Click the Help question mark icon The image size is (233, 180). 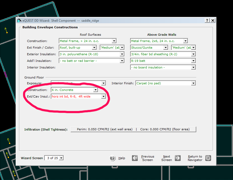(112, 158)
